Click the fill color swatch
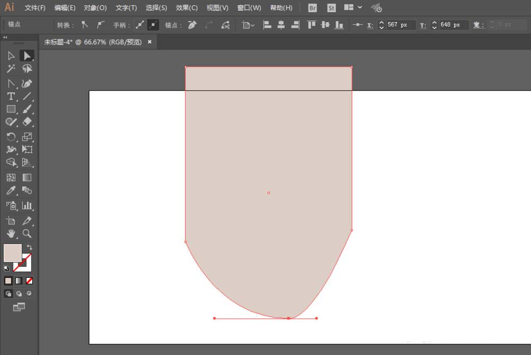Screen dimensions: 531x355 pyautogui.click(x=13, y=253)
